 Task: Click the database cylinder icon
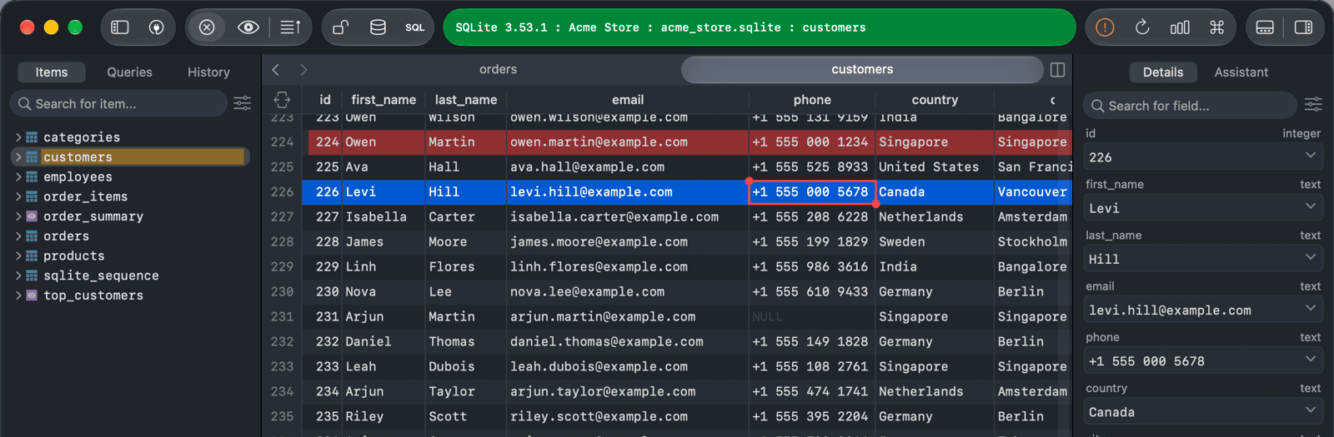(x=378, y=27)
